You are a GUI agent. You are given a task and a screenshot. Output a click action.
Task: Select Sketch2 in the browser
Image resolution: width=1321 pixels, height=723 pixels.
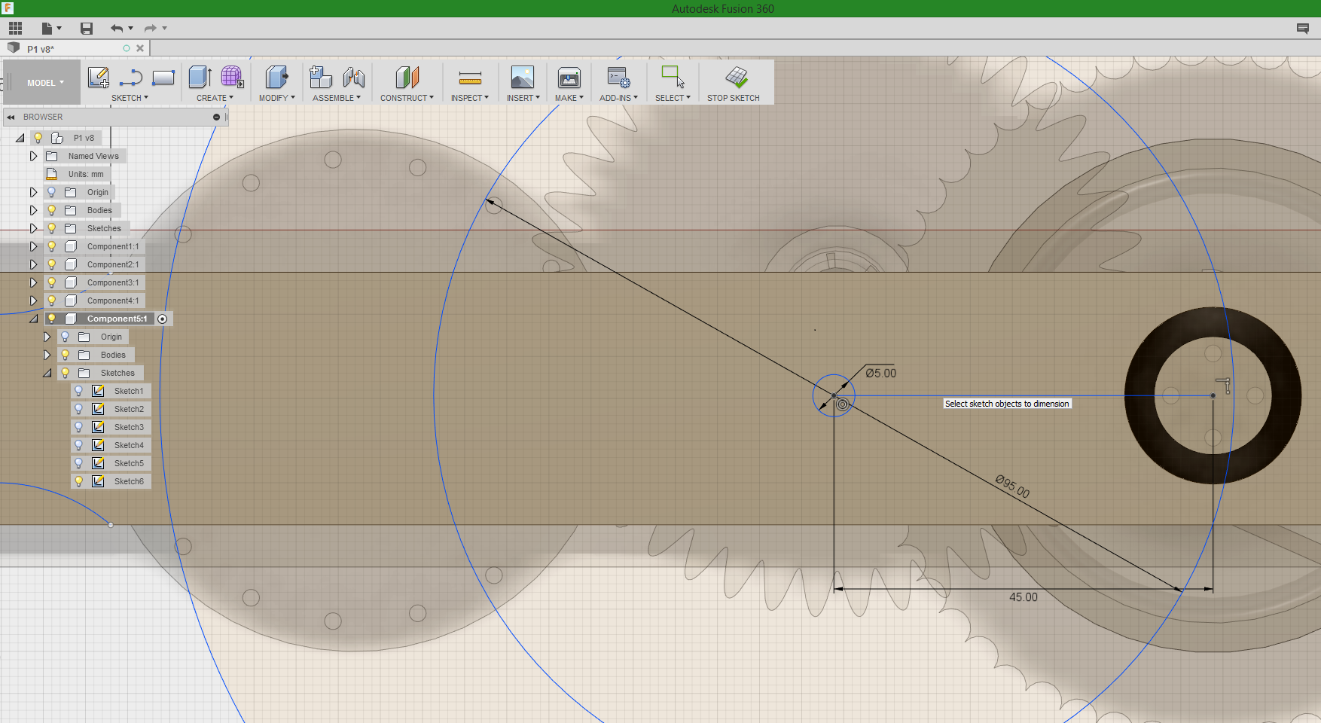click(x=129, y=409)
